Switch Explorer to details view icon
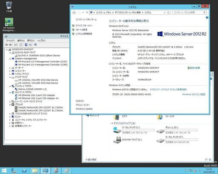 click(x=207, y=160)
